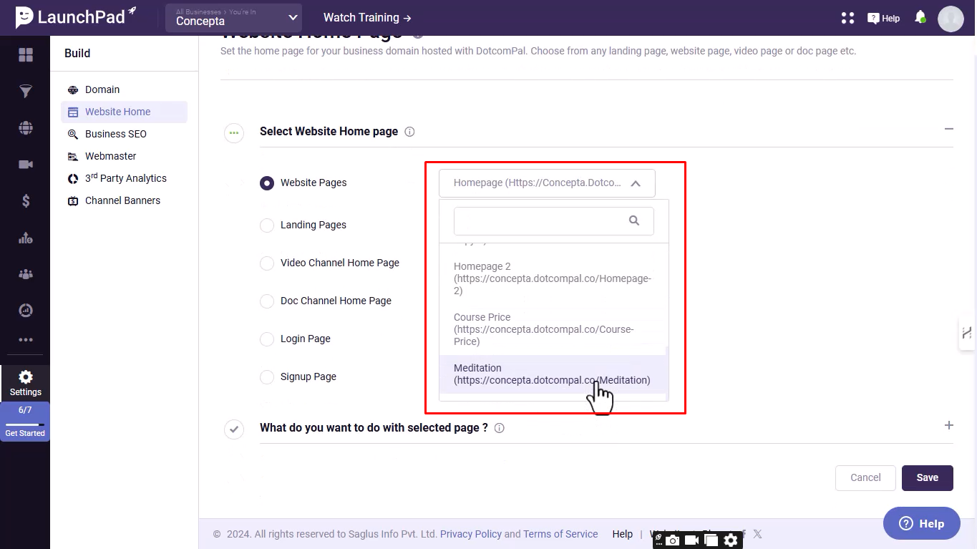The height and width of the screenshot is (549, 977).
Task: Click the camera icon in capture toolbar
Action: pyautogui.click(x=673, y=540)
